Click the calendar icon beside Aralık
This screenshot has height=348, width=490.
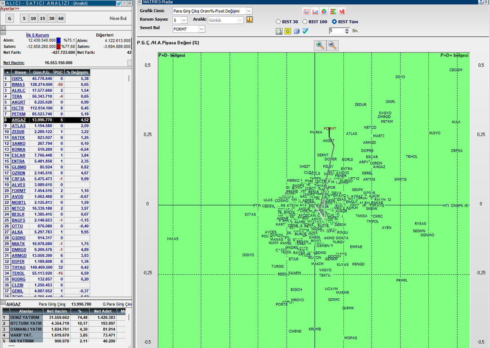pos(249,20)
